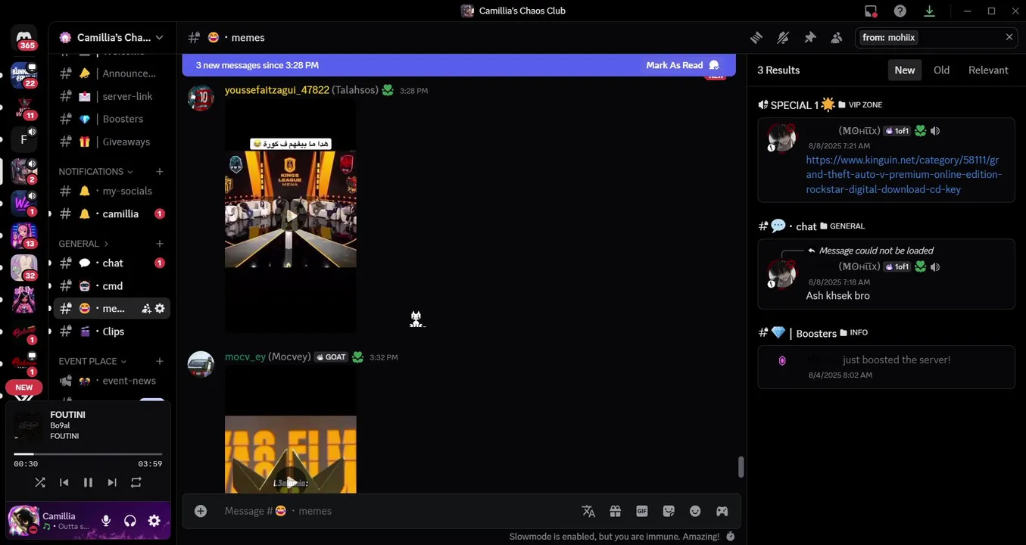
Task: Click plus attach button in message bar
Action: (201, 511)
